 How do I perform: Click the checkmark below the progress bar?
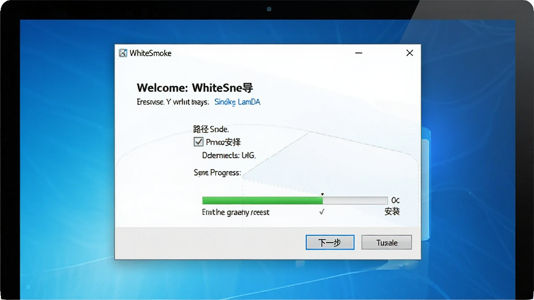322,212
